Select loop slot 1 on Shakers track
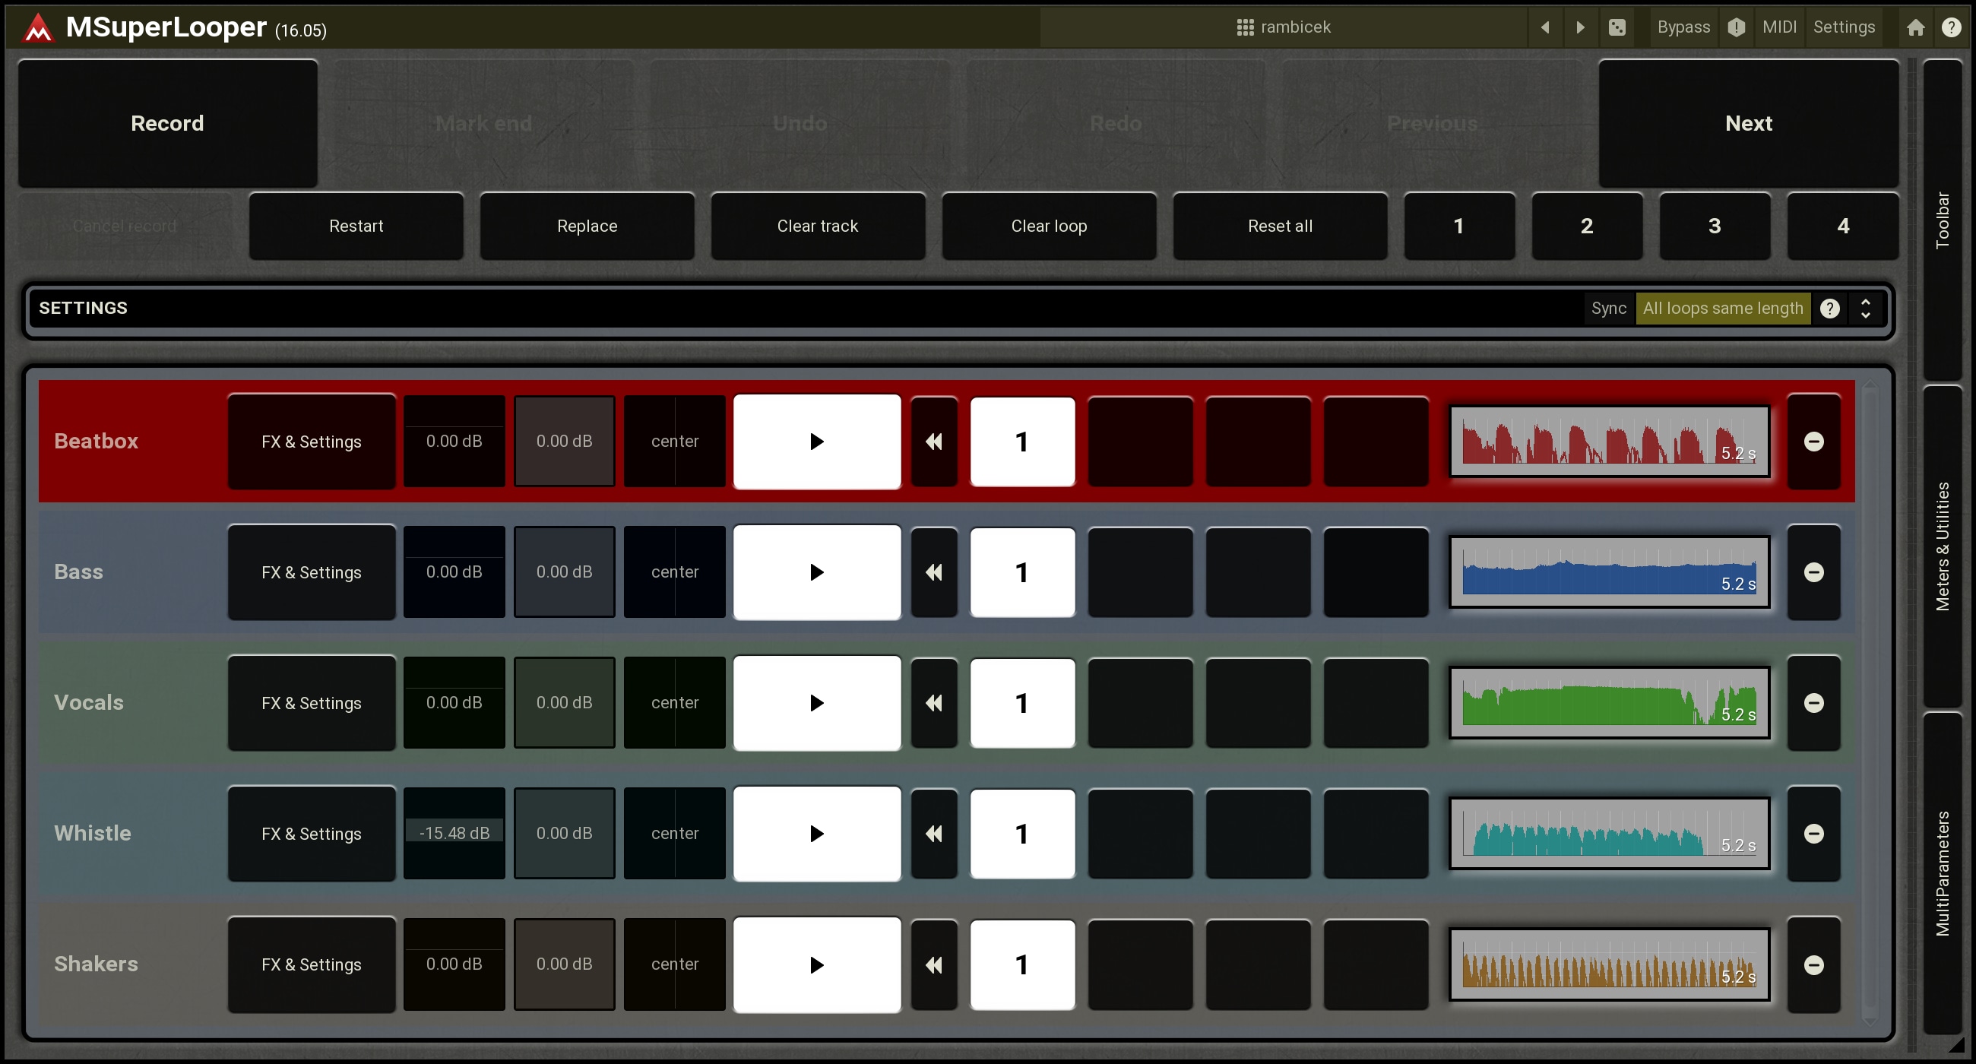Image resolution: width=1976 pixels, height=1064 pixels. pyautogui.click(x=1021, y=964)
